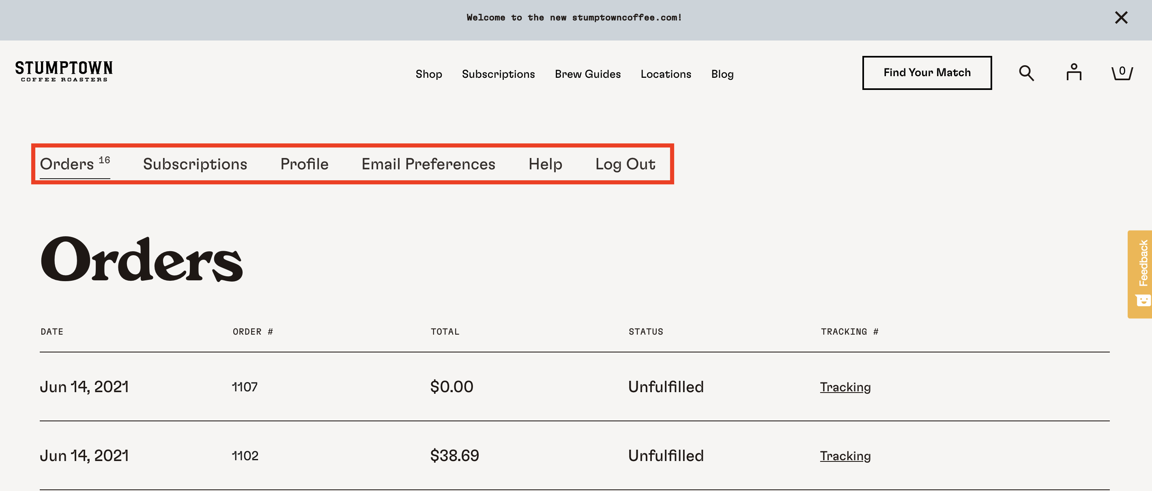Click the Jun 14, 2021 date of order 1102

pos(84,456)
